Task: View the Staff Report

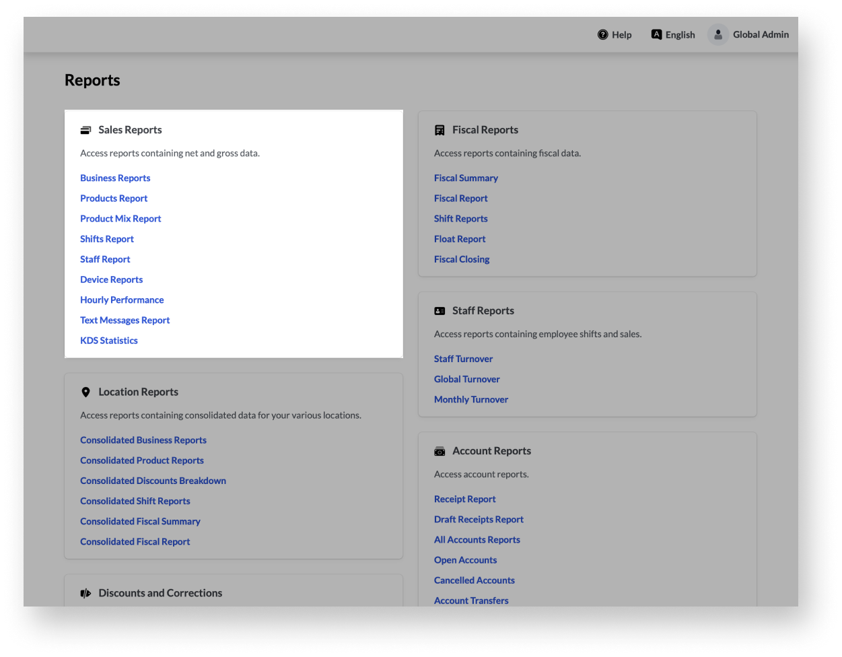Action: (x=105, y=259)
